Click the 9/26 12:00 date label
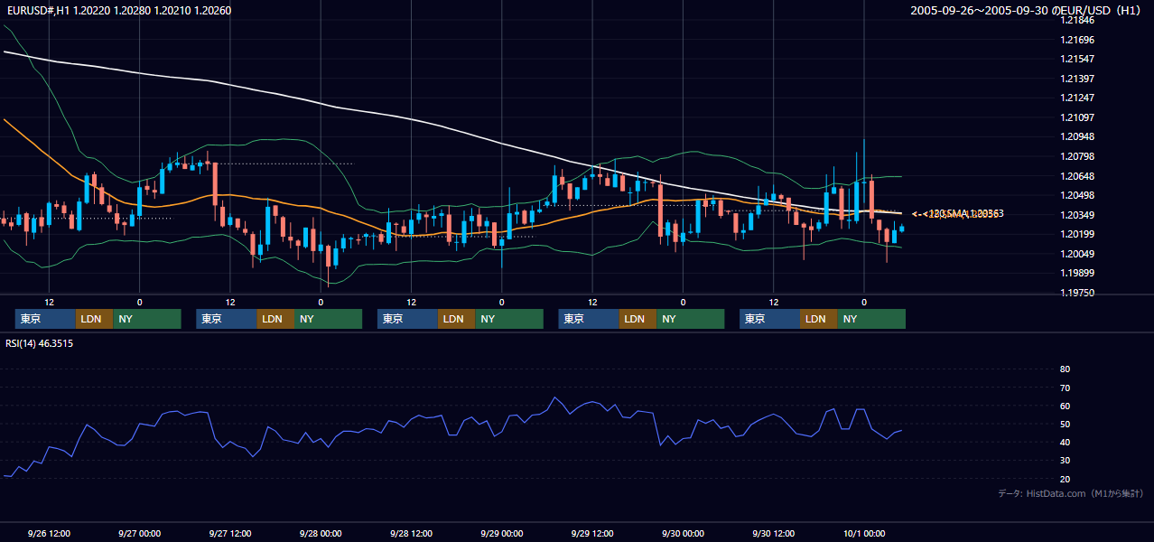 coord(49,533)
